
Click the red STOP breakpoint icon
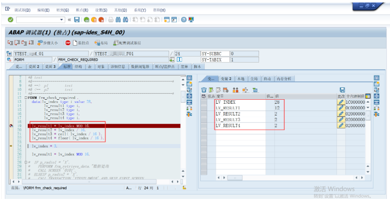pyautogui.click(x=68, y=43)
